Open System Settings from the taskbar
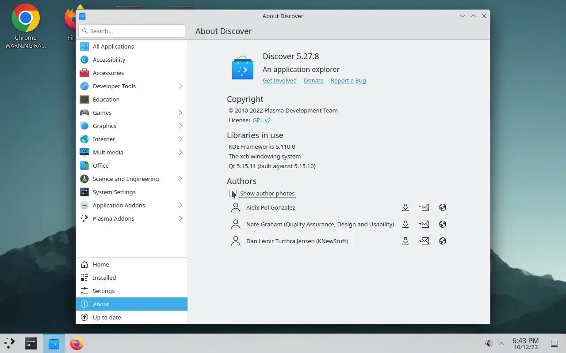The width and height of the screenshot is (566, 353). point(31,343)
